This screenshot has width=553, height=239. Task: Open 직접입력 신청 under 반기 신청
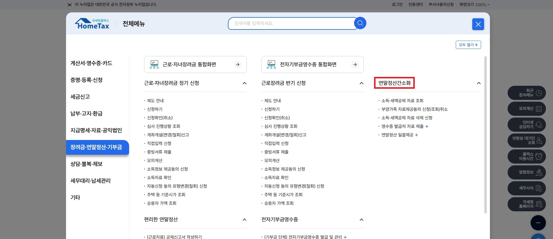276,144
